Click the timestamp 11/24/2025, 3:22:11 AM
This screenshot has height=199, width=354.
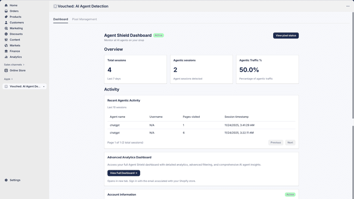(239, 133)
